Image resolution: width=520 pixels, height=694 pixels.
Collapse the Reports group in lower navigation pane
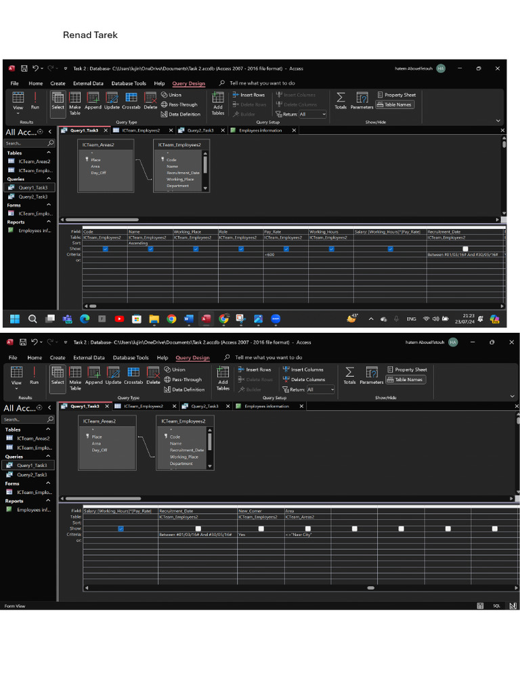point(48,501)
